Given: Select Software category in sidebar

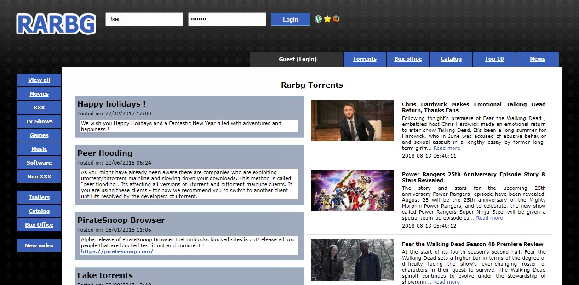Looking at the screenshot, I should [x=39, y=163].
